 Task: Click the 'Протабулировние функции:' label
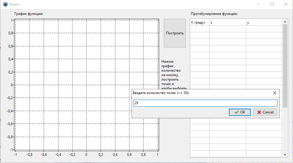(x=214, y=14)
